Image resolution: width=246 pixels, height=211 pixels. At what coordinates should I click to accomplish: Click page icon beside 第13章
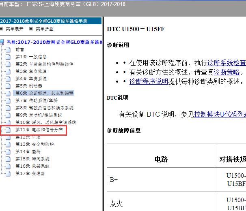[8, 144]
